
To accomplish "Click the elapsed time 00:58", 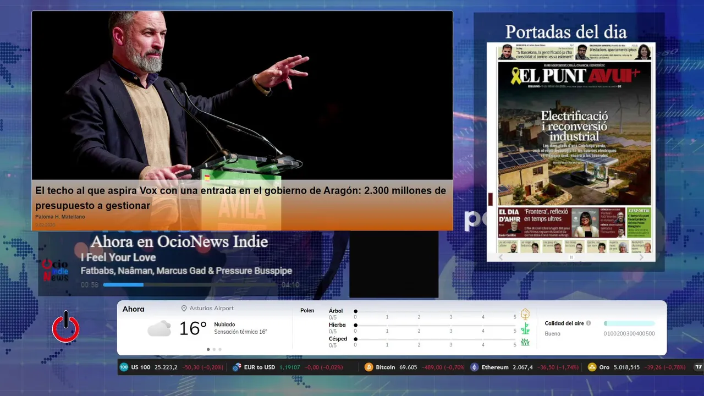I will [90, 285].
